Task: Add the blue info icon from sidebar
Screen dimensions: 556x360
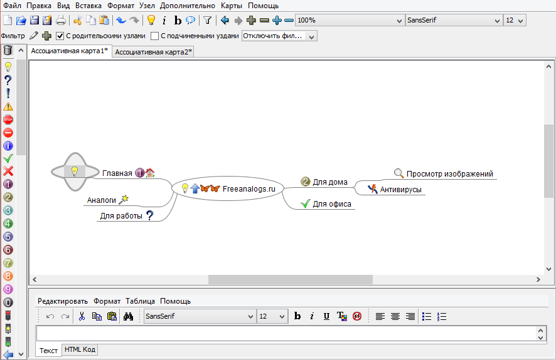Action: click(8, 146)
